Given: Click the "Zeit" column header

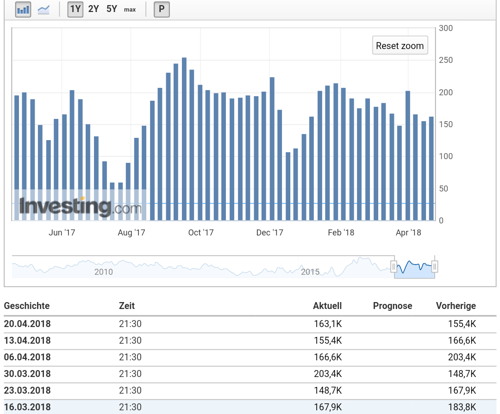Looking at the screenshot, I should pyautogui.click(x=127, y=306).
